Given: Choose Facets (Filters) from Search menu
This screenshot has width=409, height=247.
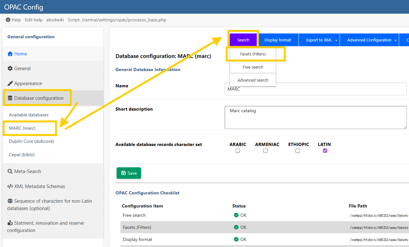Looking at the screenshot, I should (x=253, y=54).
